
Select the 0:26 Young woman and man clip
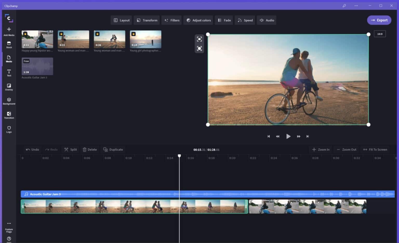tap(109, 39)
